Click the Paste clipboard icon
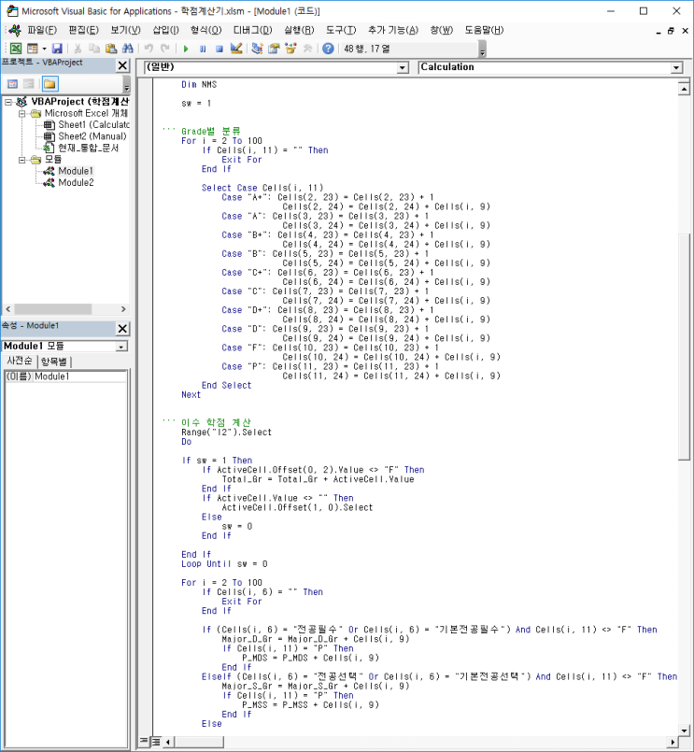The image size is (694, 752). click(x=111, y=49)
